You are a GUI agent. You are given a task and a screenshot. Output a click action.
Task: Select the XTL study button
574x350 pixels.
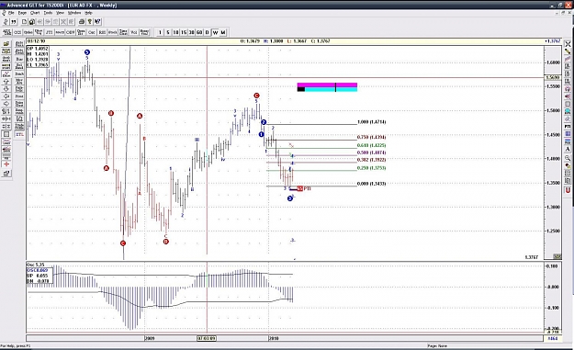19,134
